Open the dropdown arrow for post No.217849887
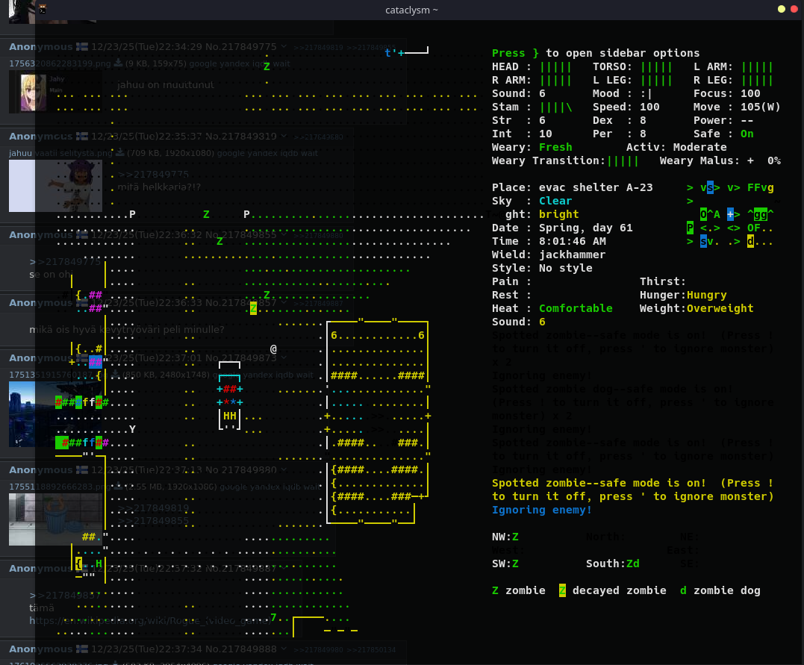The image size is (804, 665). click(284, 568)
